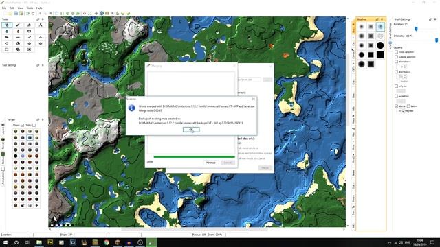Open Chrome from the taskbar
The image size is (440, 247).
point(107,242)
